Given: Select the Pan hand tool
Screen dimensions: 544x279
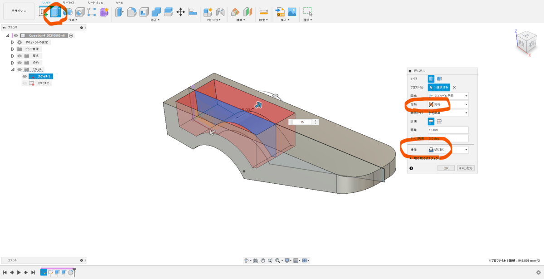Looking at the screenshot, I should (263, 260).
